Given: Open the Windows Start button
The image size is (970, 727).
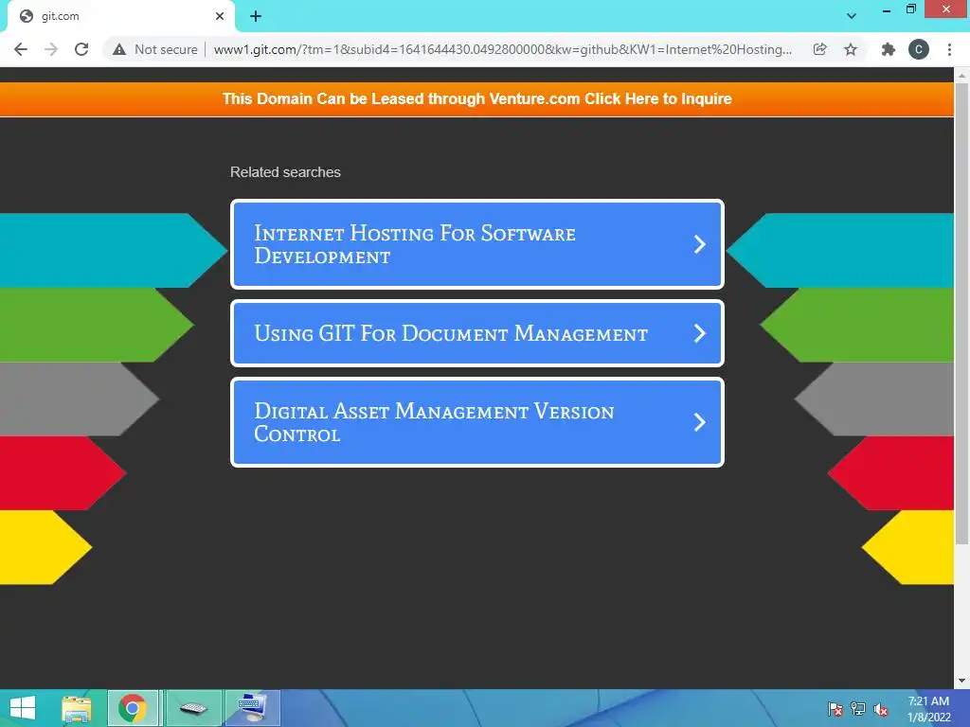Looking at the screenshot, I should 23,708.
